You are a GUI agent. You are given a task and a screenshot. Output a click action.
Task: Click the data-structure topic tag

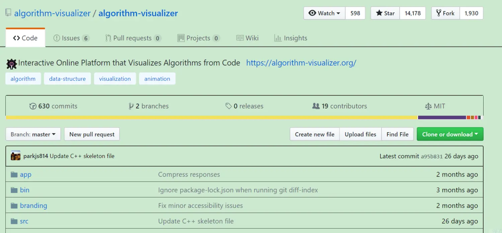pos(67,79)
